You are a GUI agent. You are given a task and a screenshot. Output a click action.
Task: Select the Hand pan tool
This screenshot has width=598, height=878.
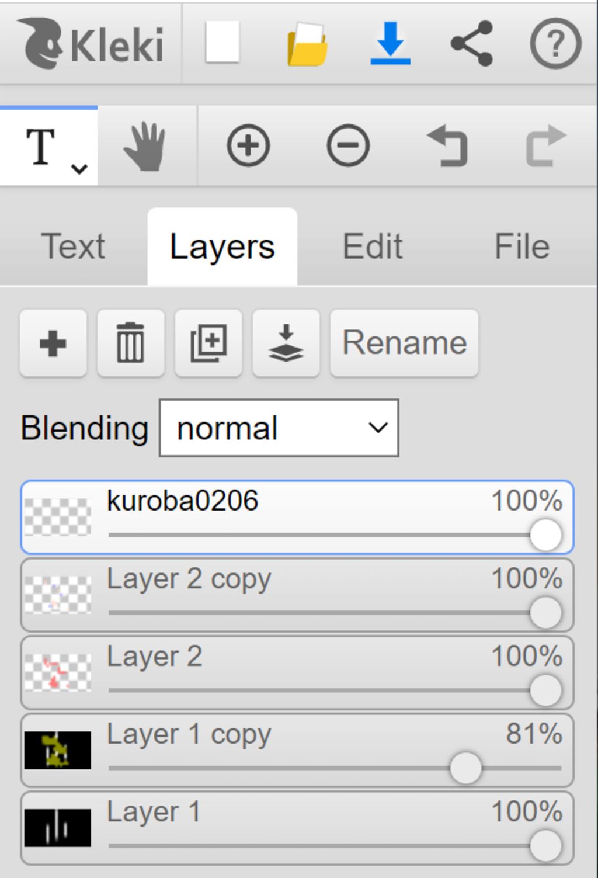pyautogui.click(x=145, y=146)
